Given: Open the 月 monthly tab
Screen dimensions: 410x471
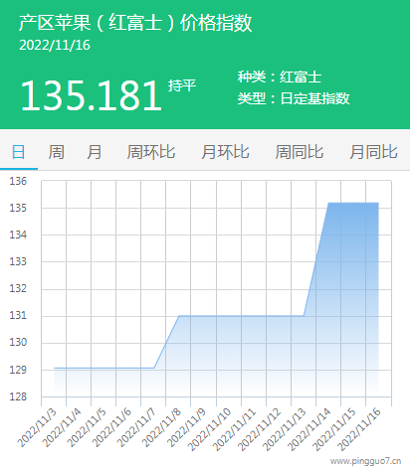Looking at the screenshot, I should pyautogui.click(x=95, y=152).
